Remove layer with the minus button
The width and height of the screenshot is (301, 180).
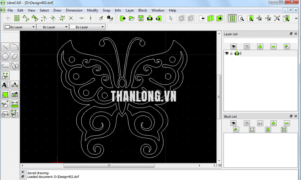click(x=273, y=46)
